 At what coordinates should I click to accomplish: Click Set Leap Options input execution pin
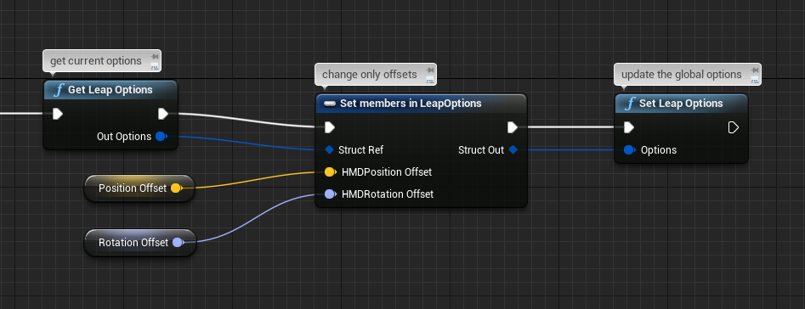tap(629, 127)
